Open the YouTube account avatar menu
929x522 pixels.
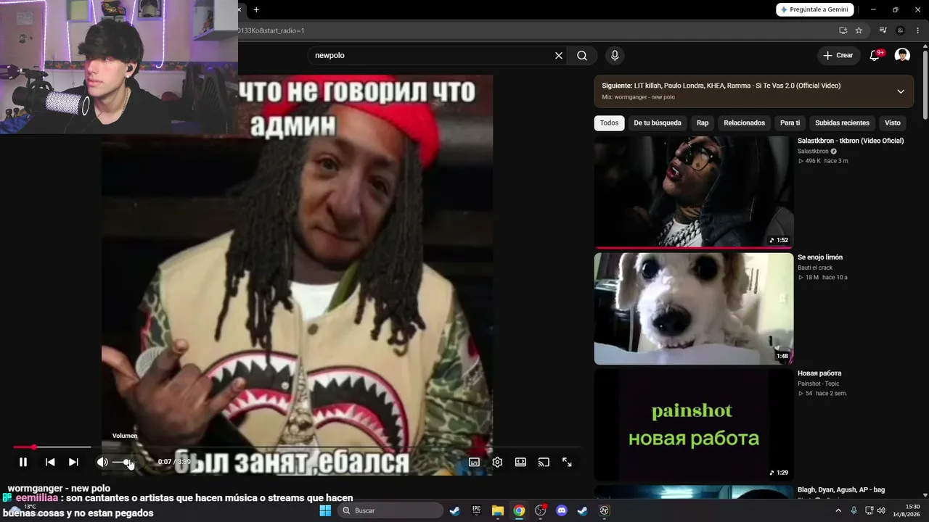coord(902,56)
